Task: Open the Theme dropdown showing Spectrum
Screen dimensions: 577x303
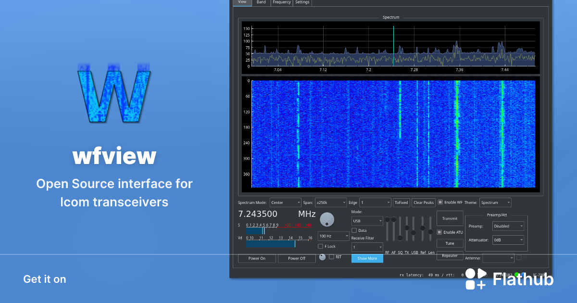Action: [x=495, y=202]
